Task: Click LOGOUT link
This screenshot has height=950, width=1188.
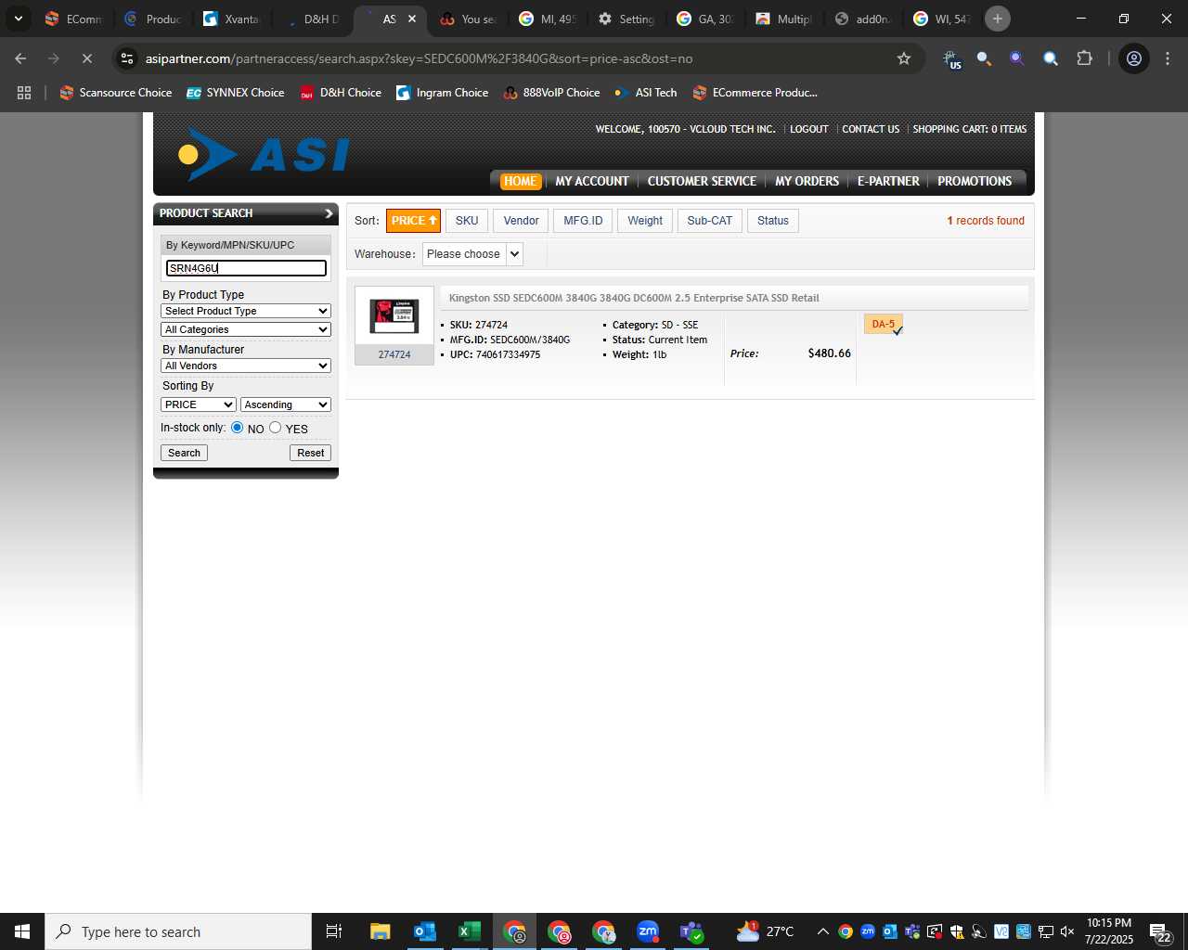Action: (x=808, y=129)
